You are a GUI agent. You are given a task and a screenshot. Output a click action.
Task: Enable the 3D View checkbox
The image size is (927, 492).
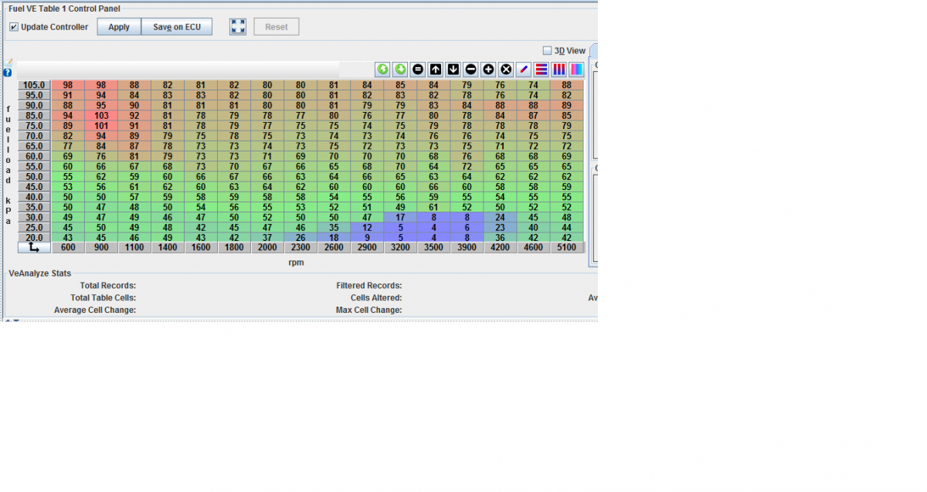pos(548,51)
